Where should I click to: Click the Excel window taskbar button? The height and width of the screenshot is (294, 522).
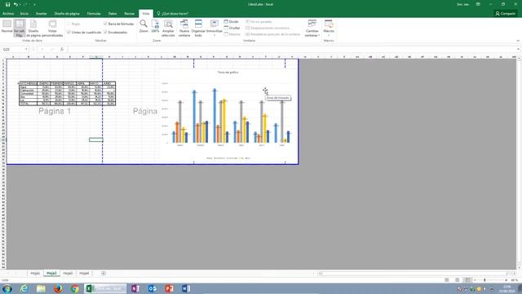tap(105, 288)
